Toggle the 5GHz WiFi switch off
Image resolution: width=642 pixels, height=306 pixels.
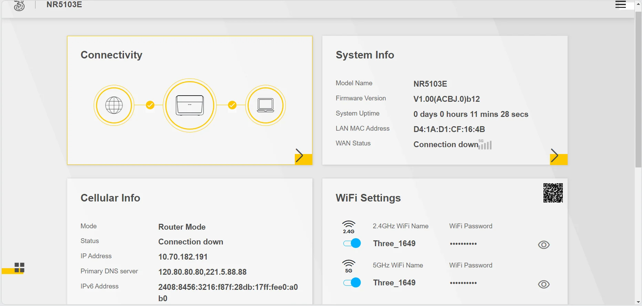tap(352, 283)
